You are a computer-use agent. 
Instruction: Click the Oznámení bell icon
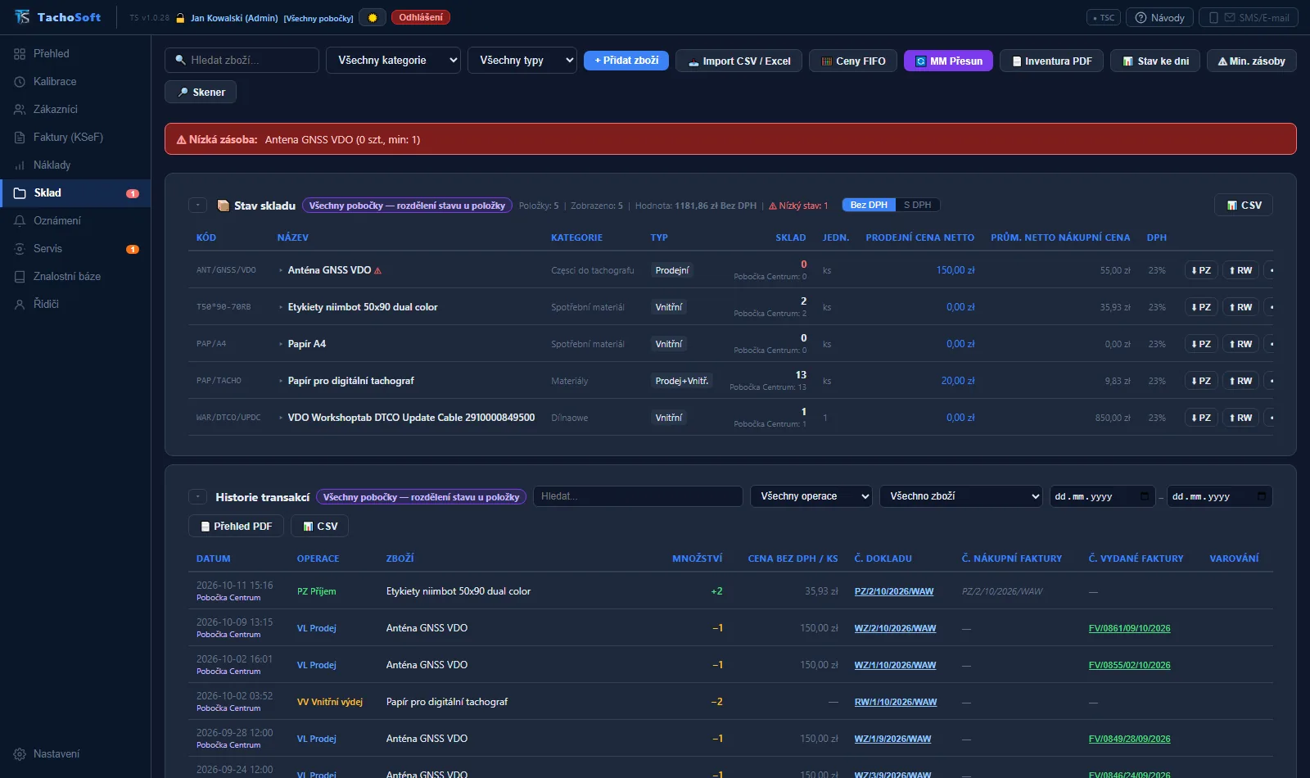click(x=20, y=220)
